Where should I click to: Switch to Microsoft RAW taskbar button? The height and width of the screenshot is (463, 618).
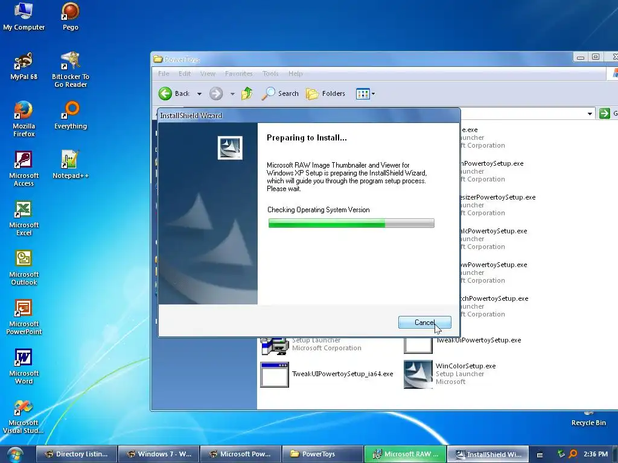405,455
